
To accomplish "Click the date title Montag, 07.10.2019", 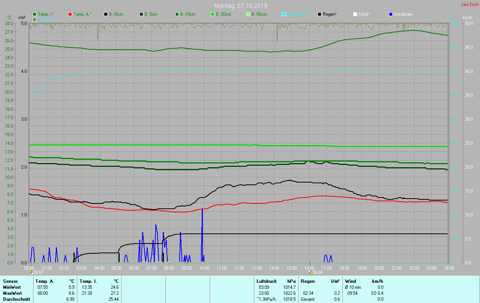I will tap(241, 6).
